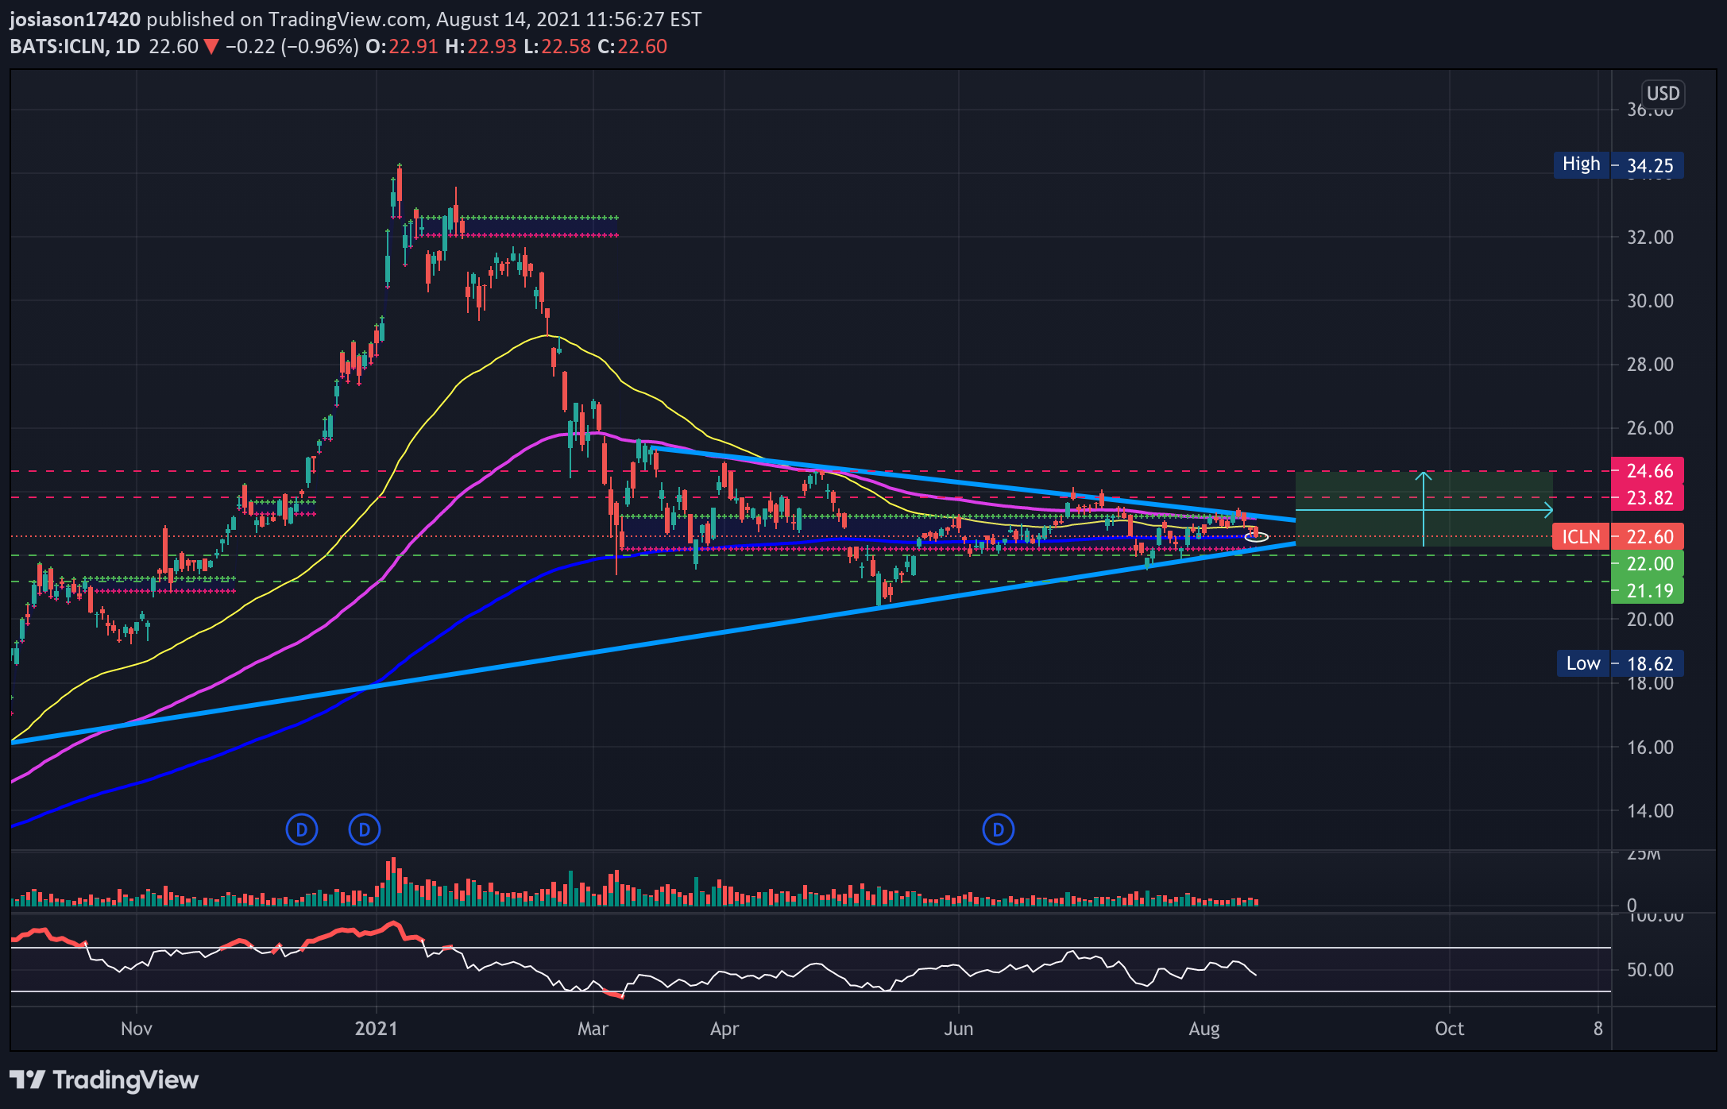Image resolution: width=1727 pixels, height=1109 pixels.
Task: Click the josiason17420 author name
Action: [x=75, y=19]
